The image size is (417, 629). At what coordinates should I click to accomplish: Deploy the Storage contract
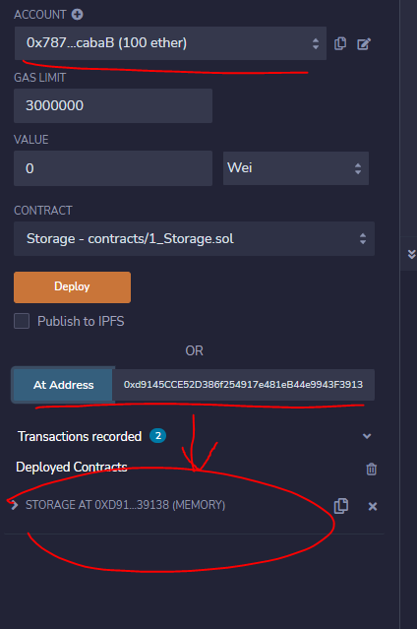pos(72,287)
